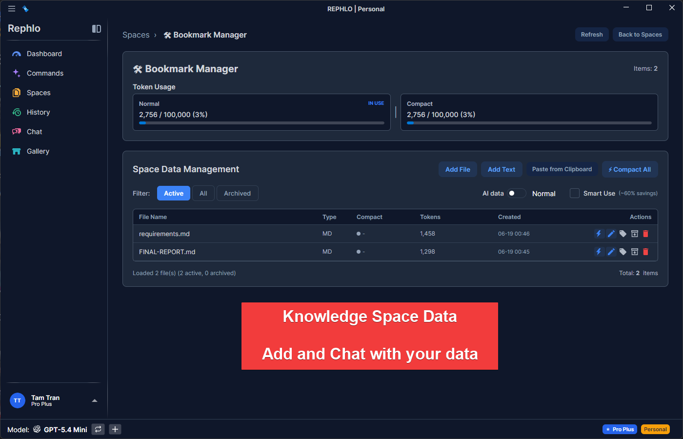Click the Spaces documents icon
683x439 pixels.
(17, 93)
